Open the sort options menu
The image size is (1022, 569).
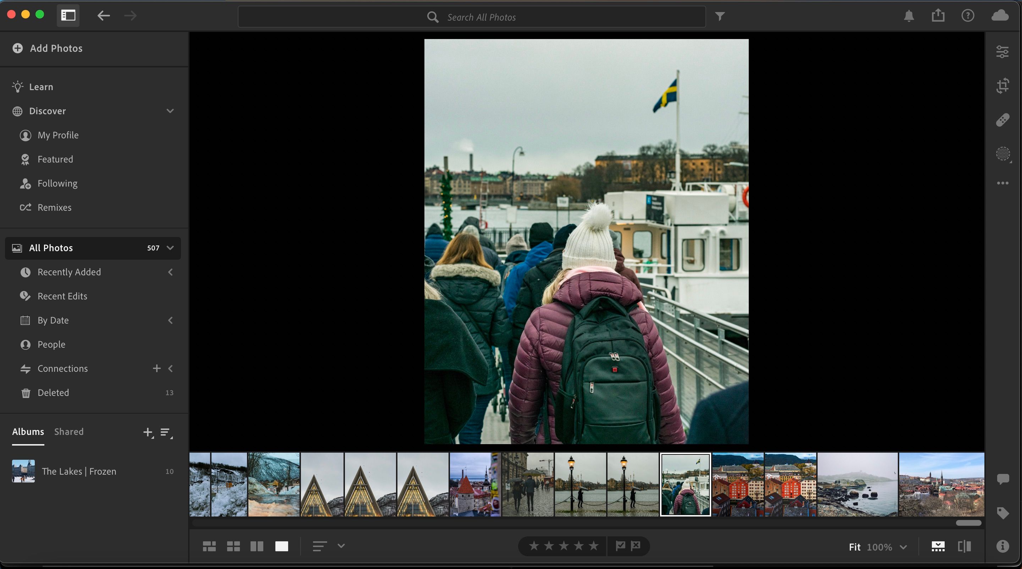click(320, 546)
